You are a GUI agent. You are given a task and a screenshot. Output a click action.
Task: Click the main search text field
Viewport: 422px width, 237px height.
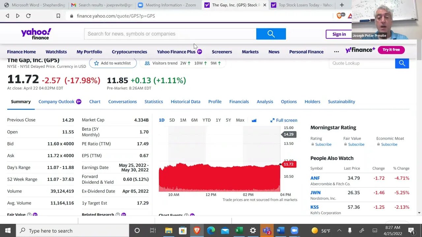click(170, 34)
